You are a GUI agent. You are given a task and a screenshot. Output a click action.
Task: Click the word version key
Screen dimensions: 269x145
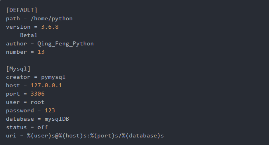pos(18,27)
